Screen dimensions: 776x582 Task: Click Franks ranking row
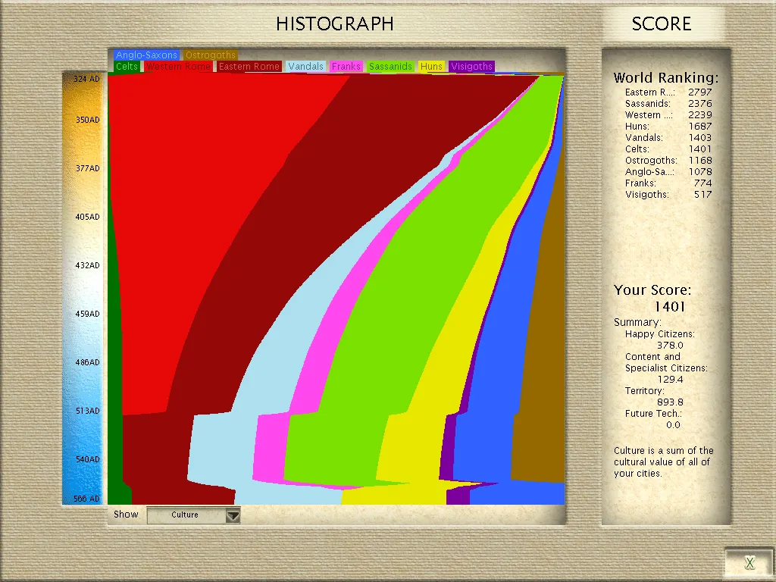[668, 183]
